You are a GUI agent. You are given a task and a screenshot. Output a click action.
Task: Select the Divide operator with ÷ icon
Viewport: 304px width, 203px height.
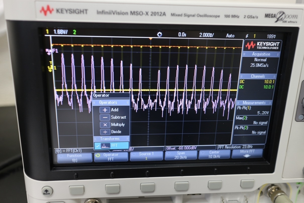[x=111, y=132]
